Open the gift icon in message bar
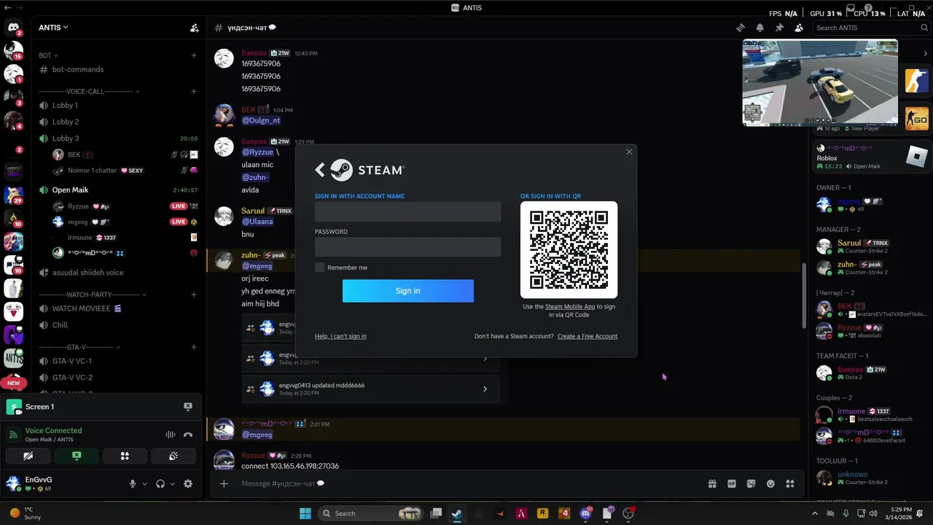Screen dimensions: 933x525 coord(712,483)
